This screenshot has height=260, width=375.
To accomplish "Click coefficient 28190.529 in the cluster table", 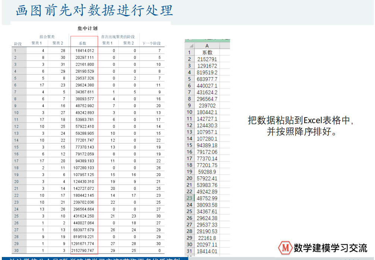I will pyautogui.click(x=85, y=71).
